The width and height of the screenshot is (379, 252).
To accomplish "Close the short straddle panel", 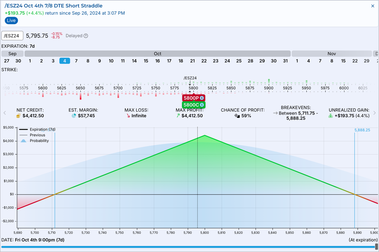I will 373,6.
